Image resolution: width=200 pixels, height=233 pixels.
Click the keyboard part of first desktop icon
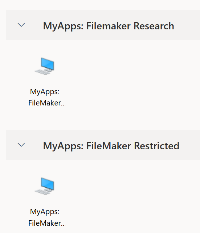tap(42, 72)
